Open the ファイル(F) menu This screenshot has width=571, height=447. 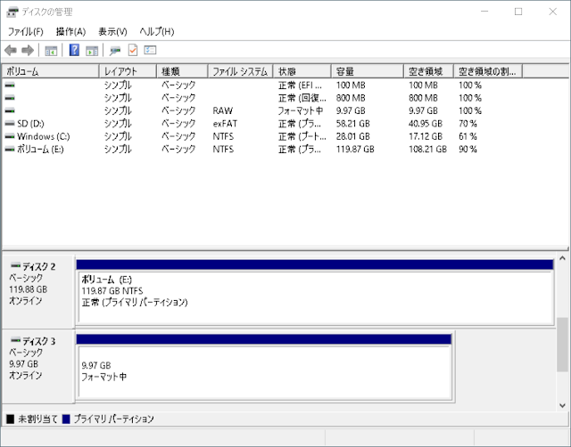tap(26, 32)
